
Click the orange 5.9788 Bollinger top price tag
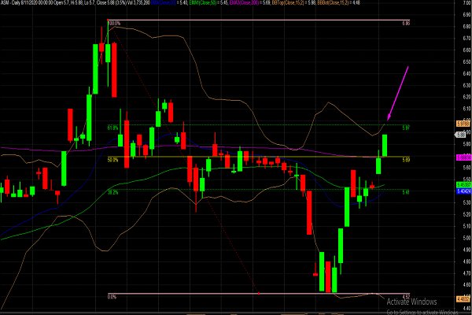[x=463, y=124]
